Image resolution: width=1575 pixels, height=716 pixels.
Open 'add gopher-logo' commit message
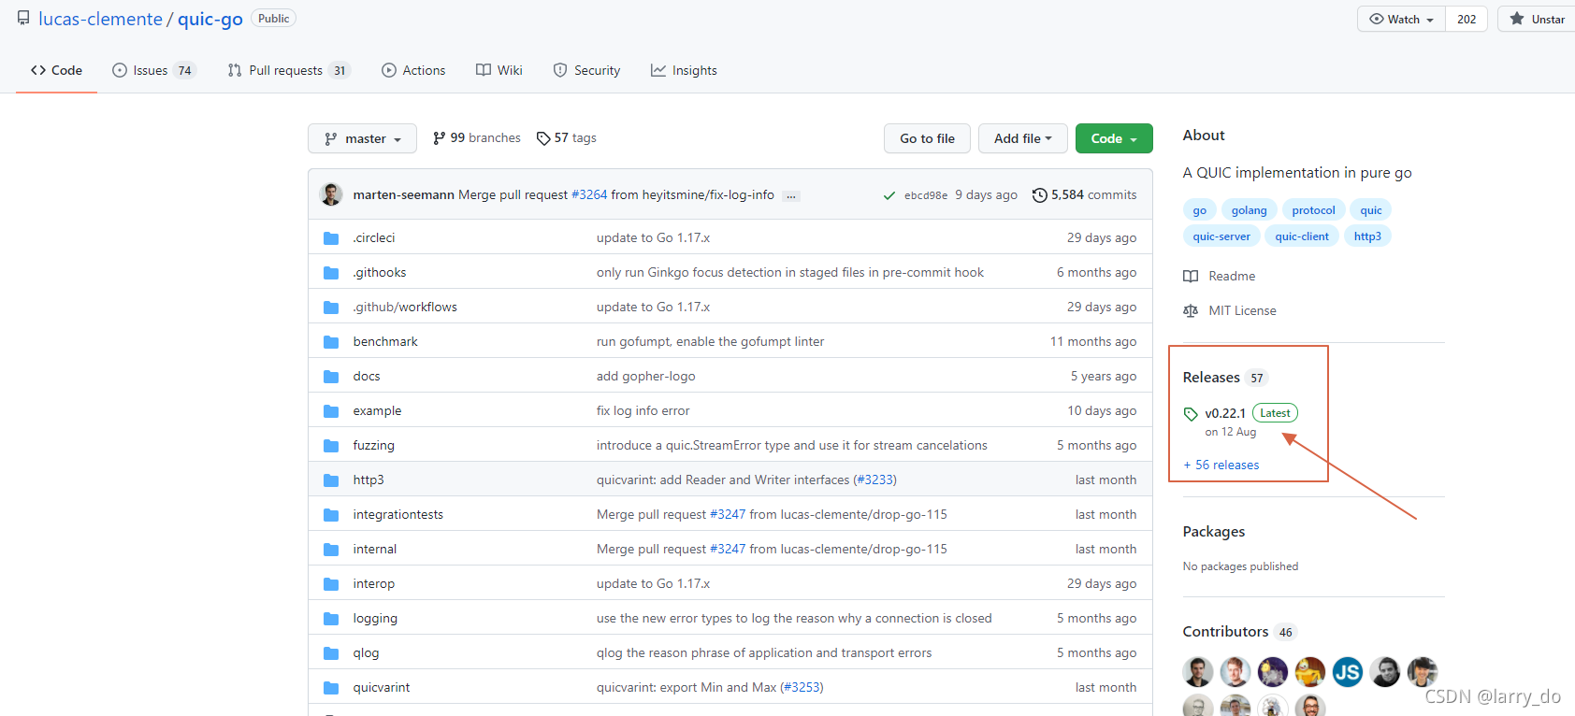(x=646, y=377)
